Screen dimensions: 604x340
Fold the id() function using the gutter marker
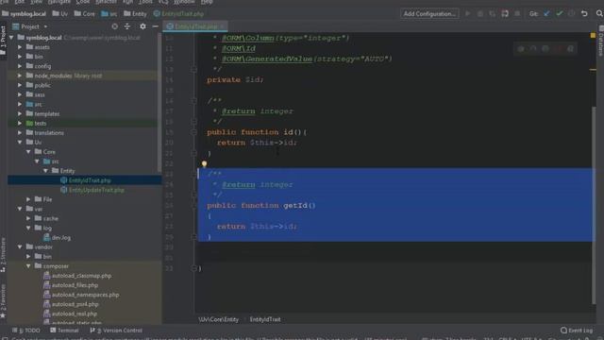(x=193, y=132)
